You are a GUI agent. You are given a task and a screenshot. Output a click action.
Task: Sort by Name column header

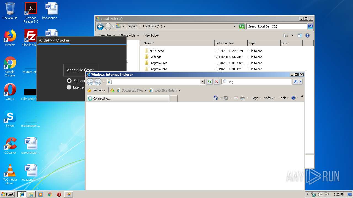click(x=176, y=43)
